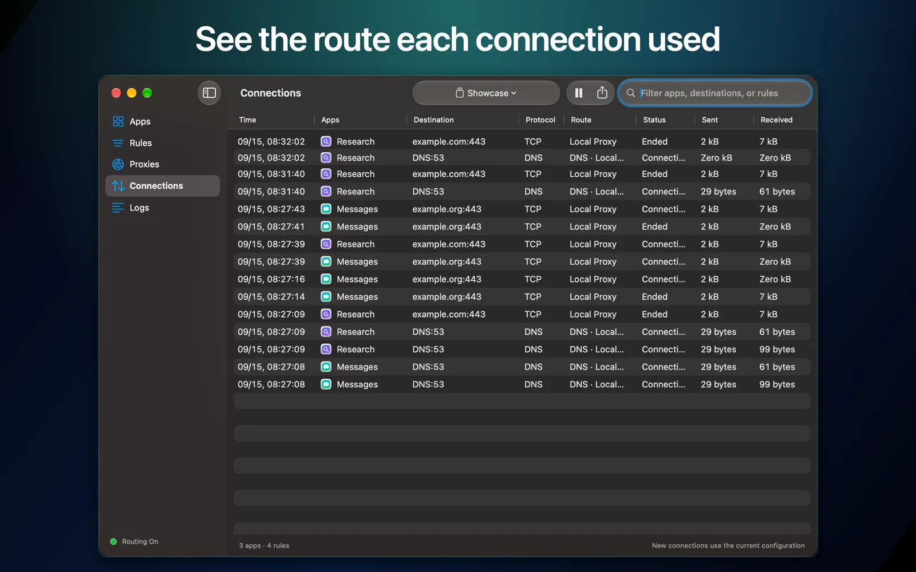The image size is (916, 572).
Task: Click Messages icon in 08:27:39 example.org row
Action: (x=326, y=261)
